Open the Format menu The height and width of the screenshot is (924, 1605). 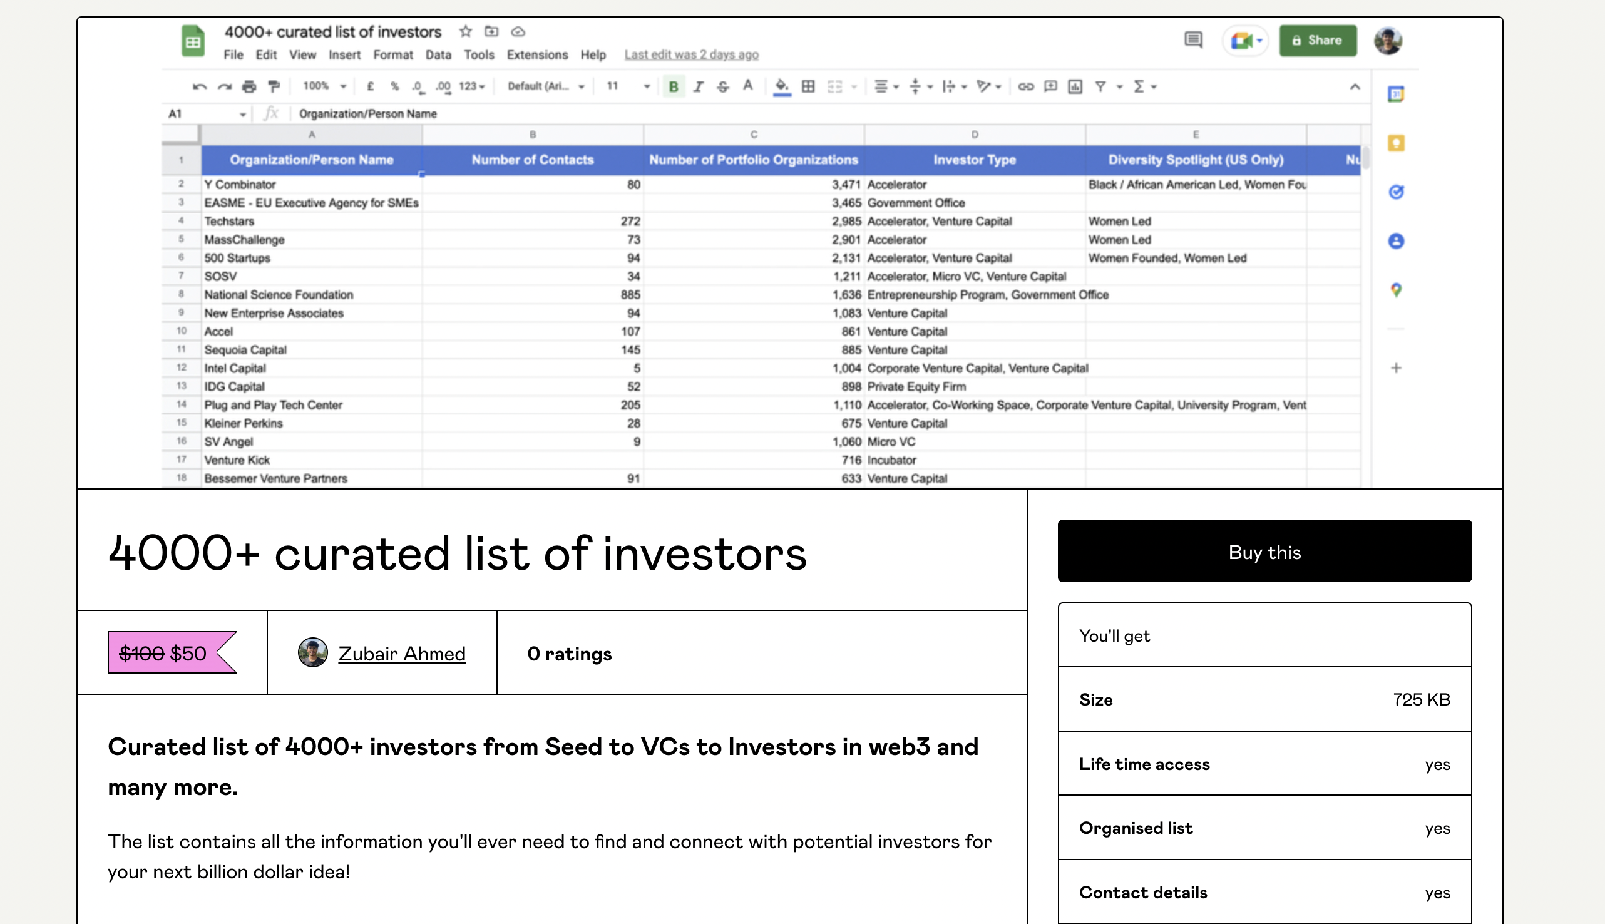pos(392,55)
